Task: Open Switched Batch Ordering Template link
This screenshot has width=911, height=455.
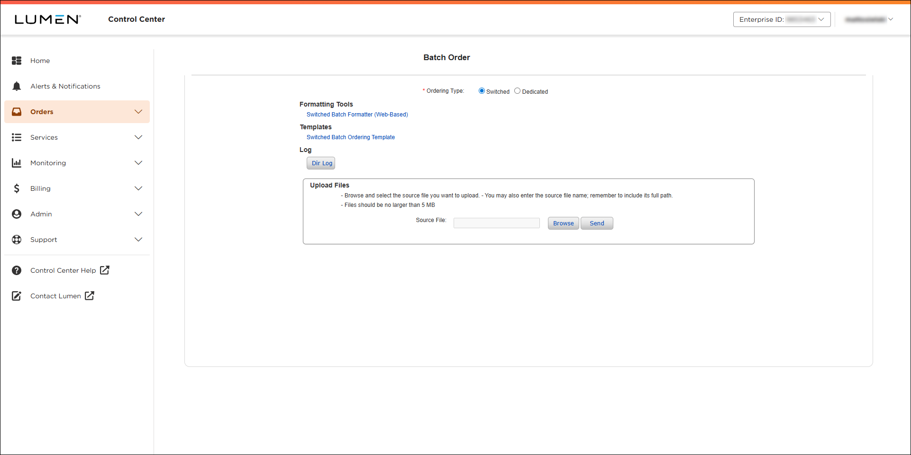Action: click(350, 137)
